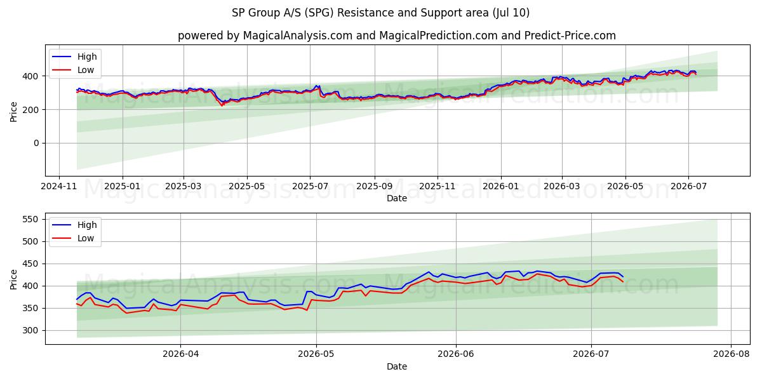Screen dimensions: 762x381
Task: Click the '2025-11' tick label
Action: click(437, 187)
